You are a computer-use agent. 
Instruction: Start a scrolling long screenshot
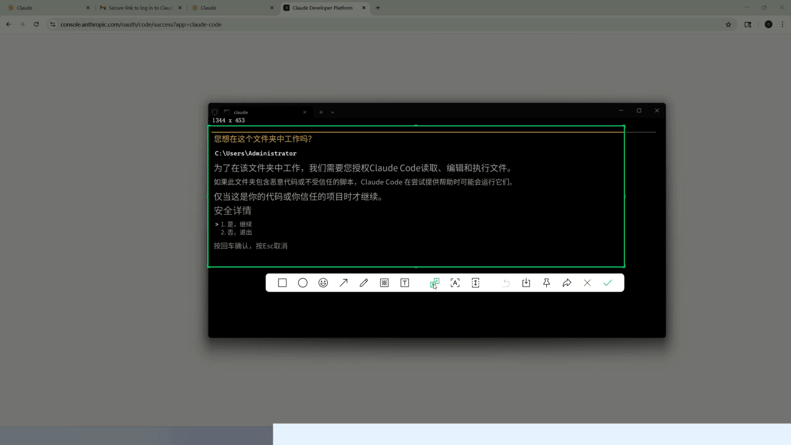coord(476,283)
